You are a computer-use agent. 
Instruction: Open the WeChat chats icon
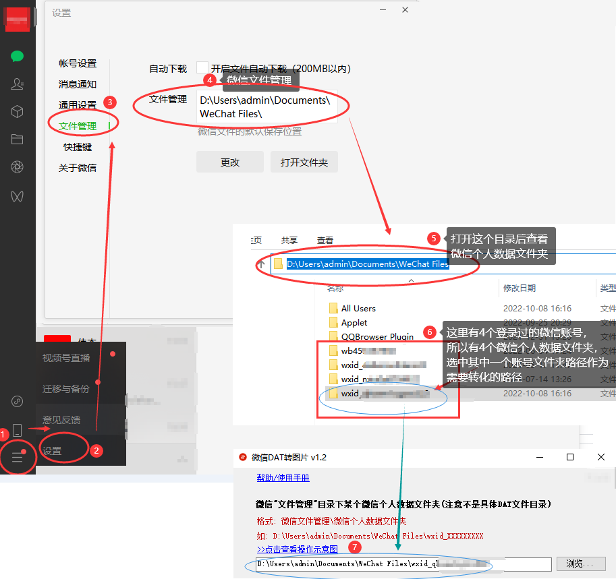point(17,56)
